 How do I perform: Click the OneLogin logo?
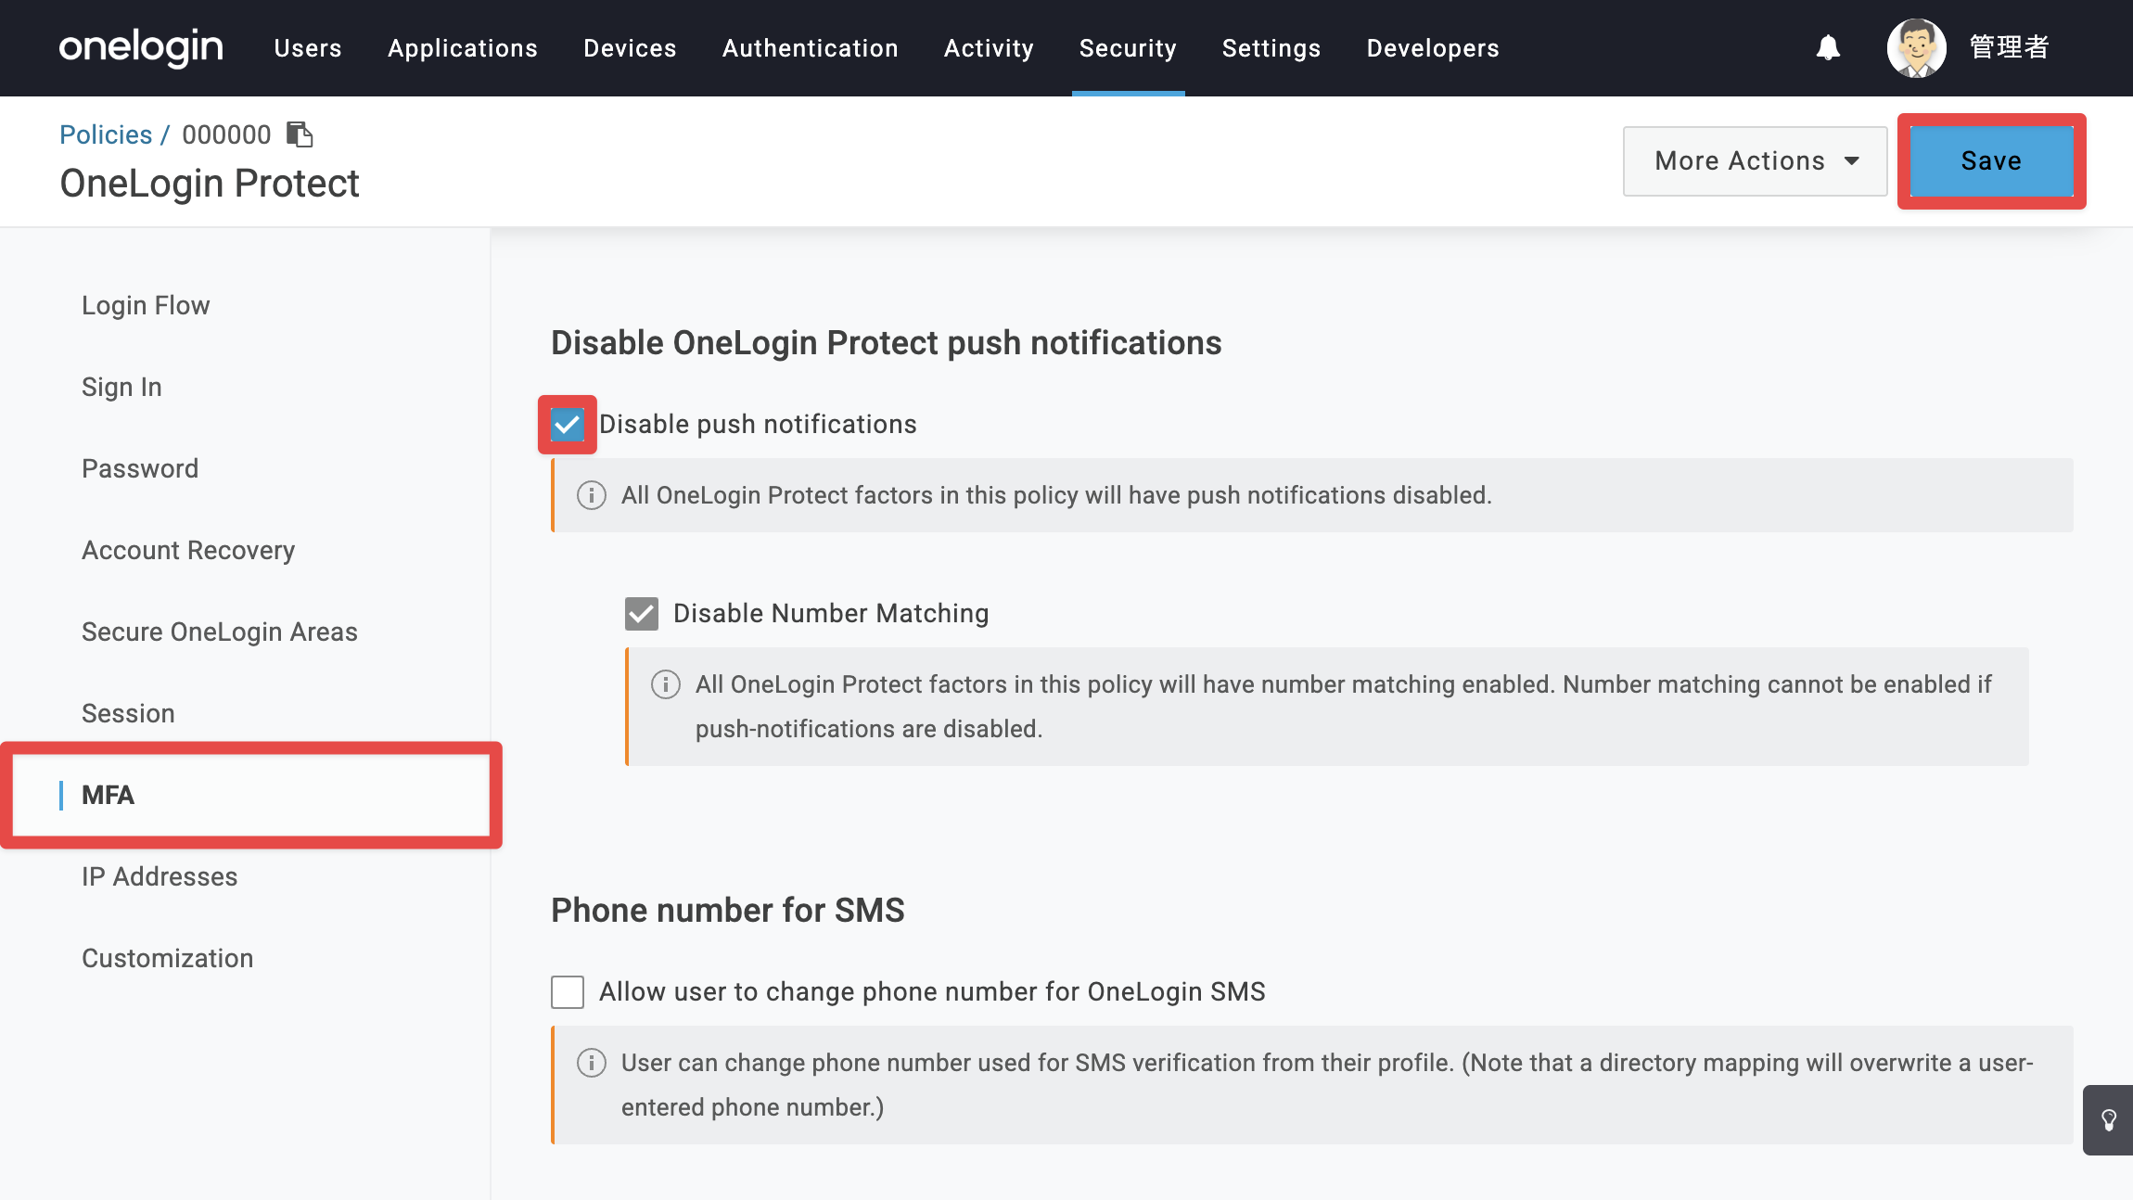pyautogui.click(x=141, y=47)
